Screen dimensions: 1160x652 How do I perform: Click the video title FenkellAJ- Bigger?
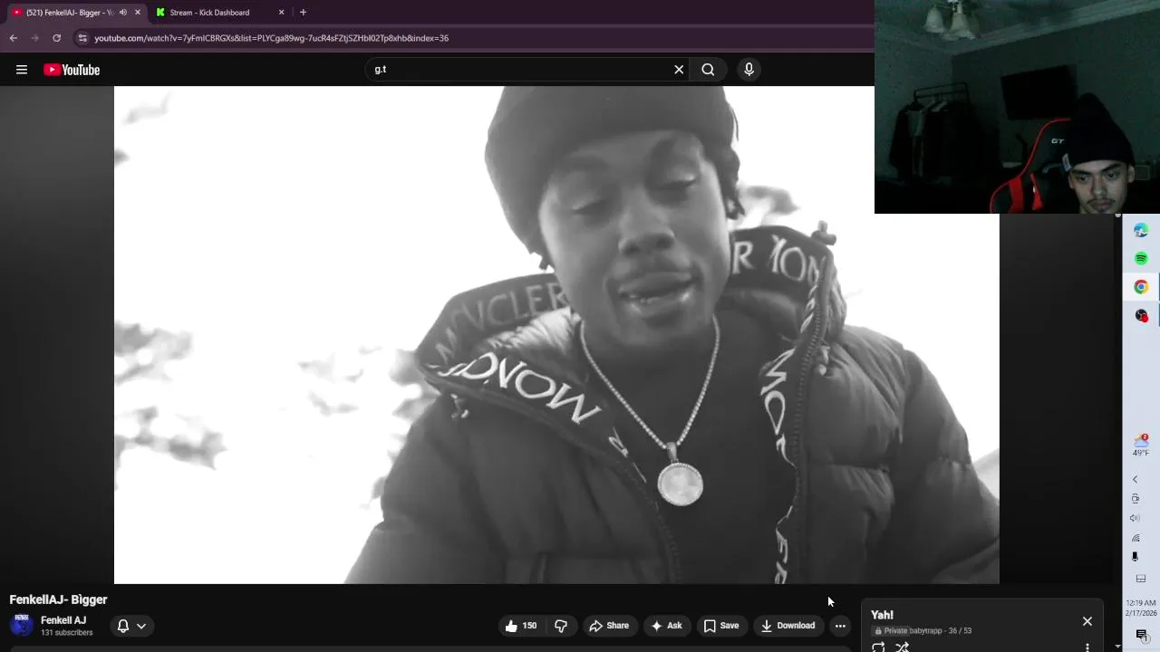point(58,599)
